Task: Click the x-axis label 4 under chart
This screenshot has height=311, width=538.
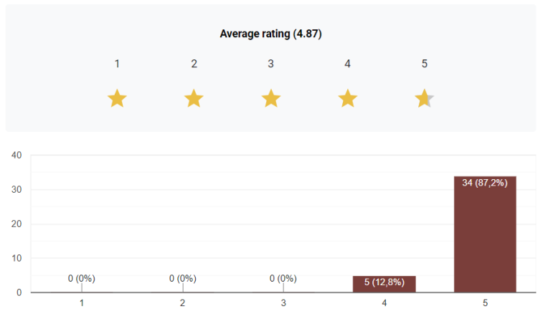Action: [x=384, y=303]
